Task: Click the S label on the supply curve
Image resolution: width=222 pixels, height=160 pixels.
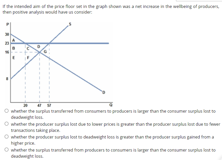Action: pyautogui.click(x=70, y=24)
